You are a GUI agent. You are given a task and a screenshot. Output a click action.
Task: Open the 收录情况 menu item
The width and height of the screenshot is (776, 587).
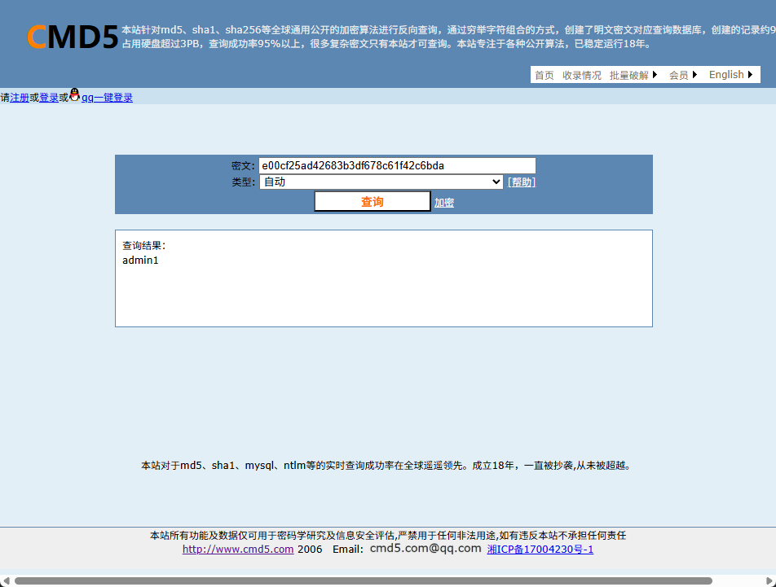(583, 74)
